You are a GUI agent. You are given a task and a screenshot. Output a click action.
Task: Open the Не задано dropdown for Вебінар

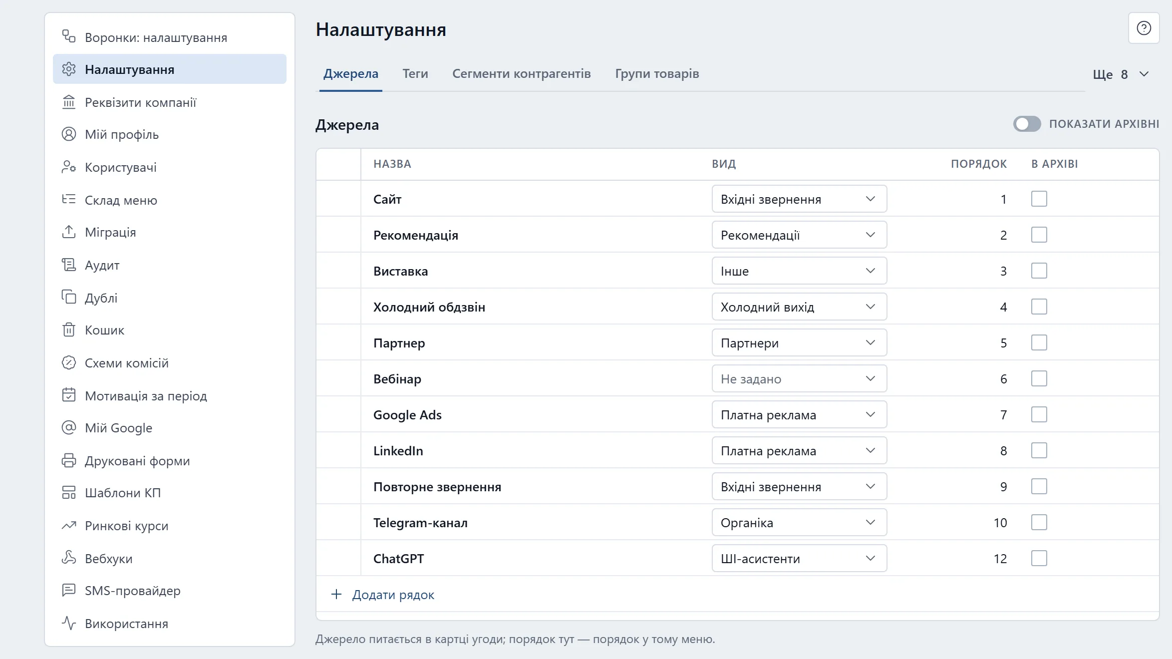(x=799, y=378)
